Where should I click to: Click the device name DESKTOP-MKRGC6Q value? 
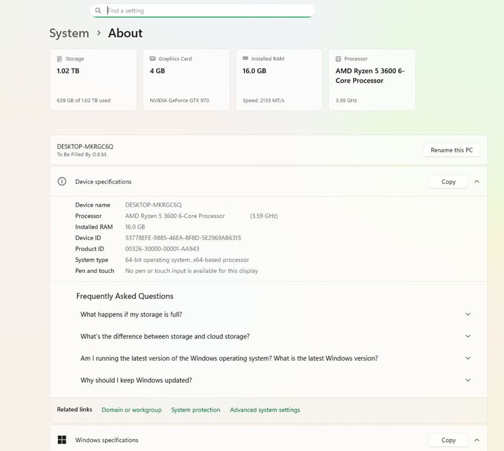tap(153, 205)
